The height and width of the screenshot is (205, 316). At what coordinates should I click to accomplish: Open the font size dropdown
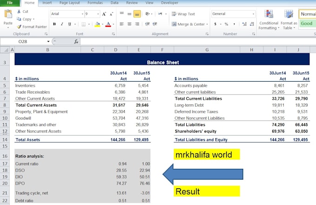(98, 14)
